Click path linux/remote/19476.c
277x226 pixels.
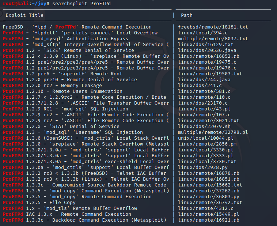point(207,68)
